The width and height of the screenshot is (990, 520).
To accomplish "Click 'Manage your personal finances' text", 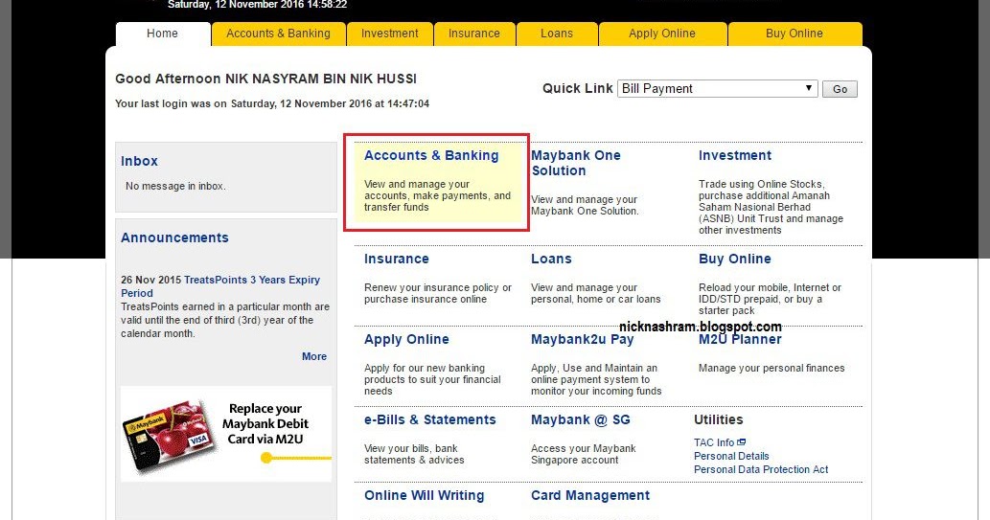I will point(771,368).
